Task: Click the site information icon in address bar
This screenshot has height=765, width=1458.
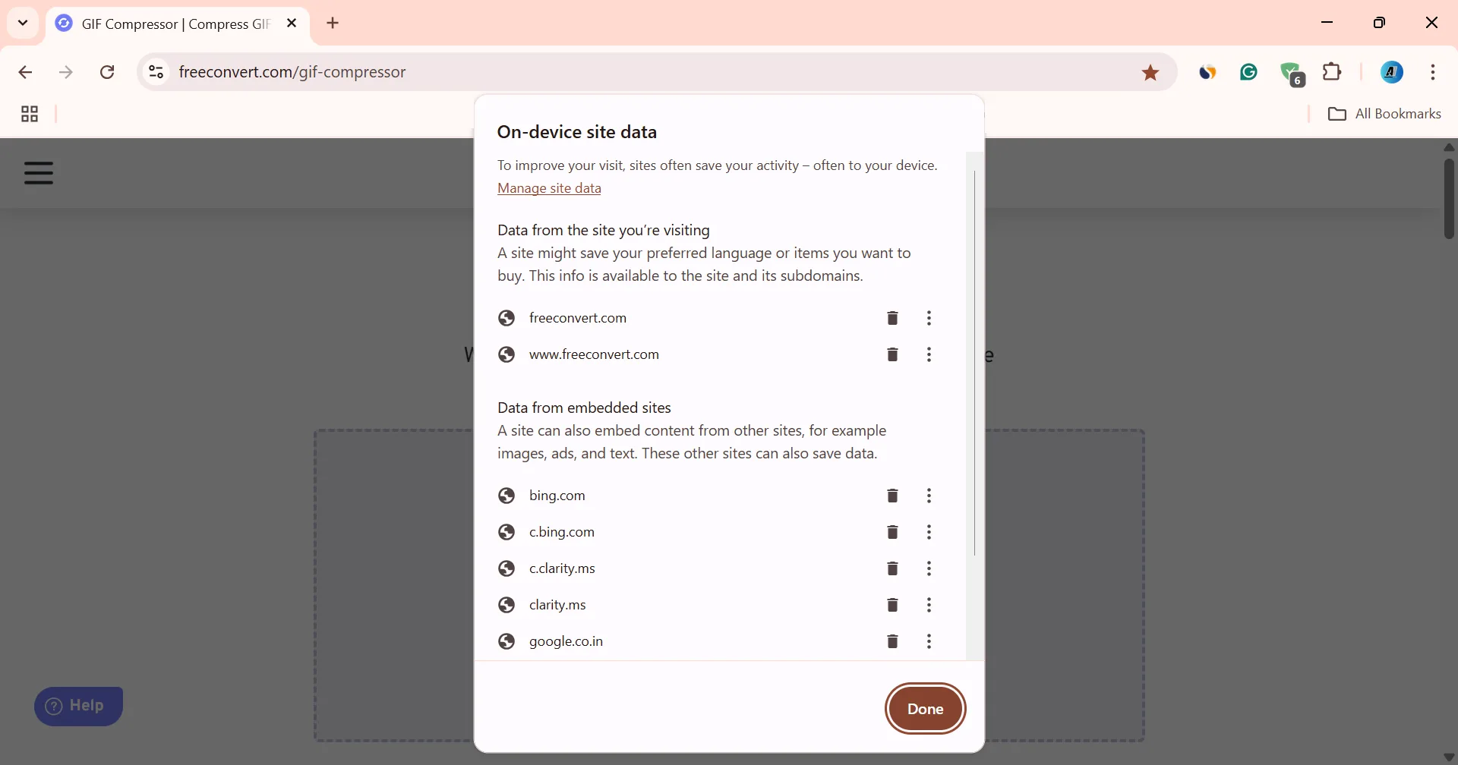Action: [156, 72]
